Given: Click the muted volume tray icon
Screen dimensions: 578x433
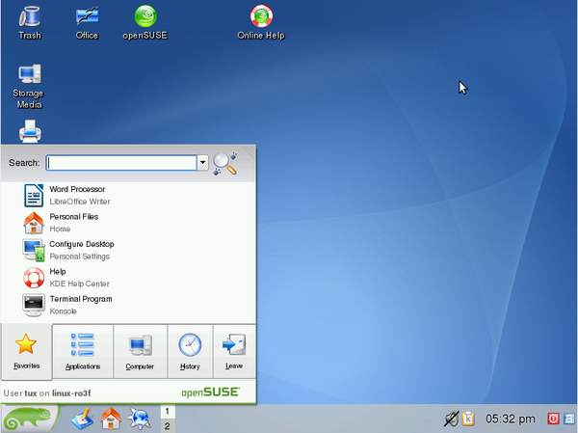Looking at the screenshot, I should click(451, 419).
